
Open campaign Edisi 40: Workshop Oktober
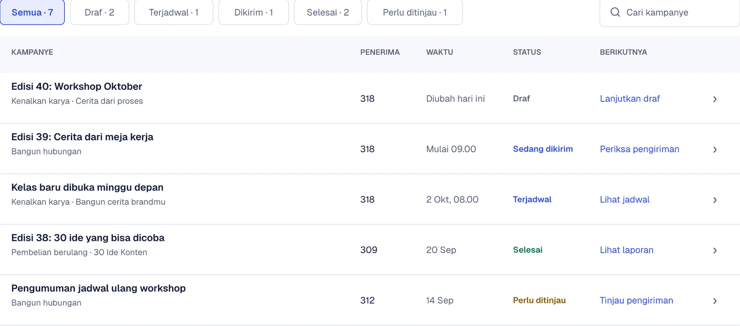point(77,86)
